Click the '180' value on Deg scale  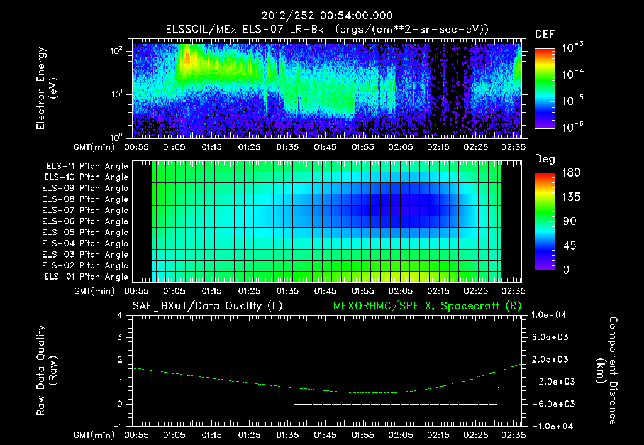(571, 173)
